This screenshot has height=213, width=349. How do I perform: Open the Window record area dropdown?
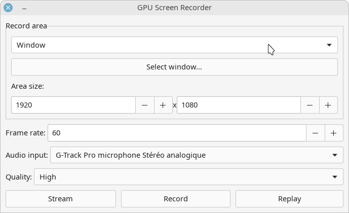pos(174,45)
